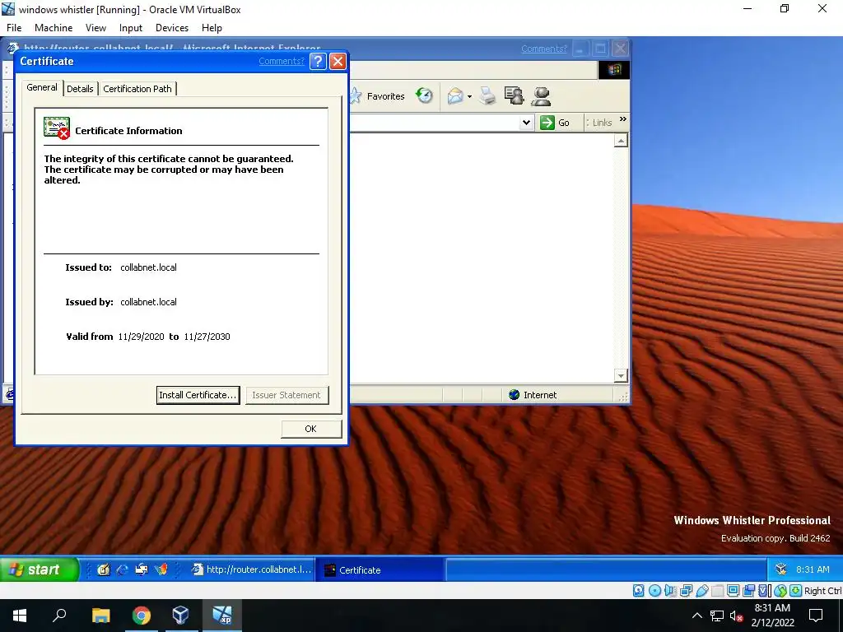The width and height of the screenshot is (843, 632).
Task: Click VirtualBox mouse integration indicator
Action: (x=780, y=591)
